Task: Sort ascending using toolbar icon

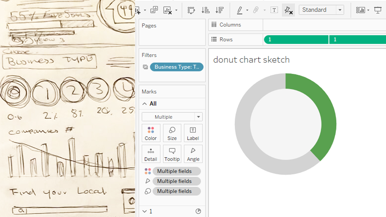Action: point(206,10)
